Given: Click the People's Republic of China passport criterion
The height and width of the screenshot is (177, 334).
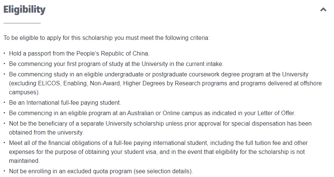Looking at the screenshot, I should pos(79,53).
